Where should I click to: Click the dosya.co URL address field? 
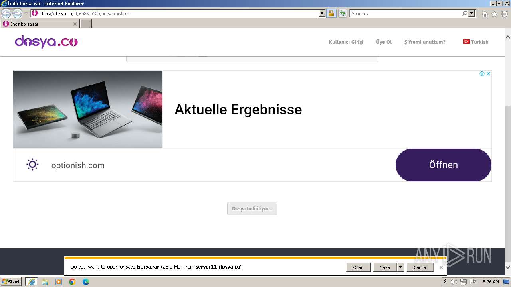(178, 13)
